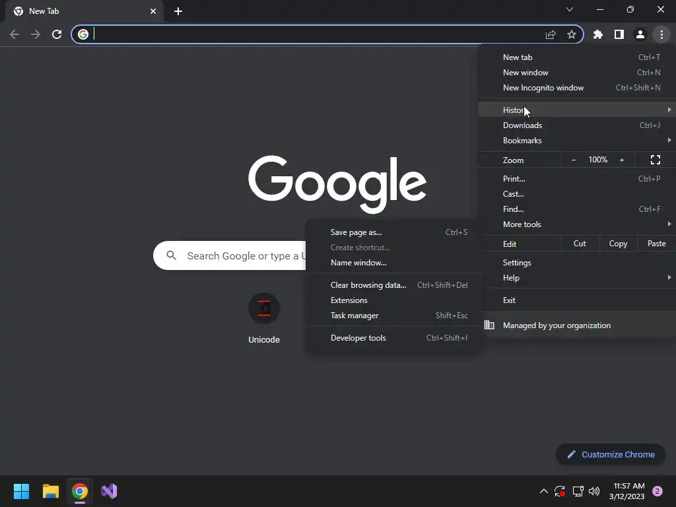Select New tab menu item

pyautogui.click(x=577, y=57)
